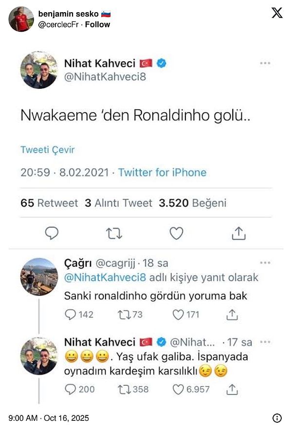Click retweet icon under main tweet
The height and width of the screenshot is (433, 292).
(114, 234)
